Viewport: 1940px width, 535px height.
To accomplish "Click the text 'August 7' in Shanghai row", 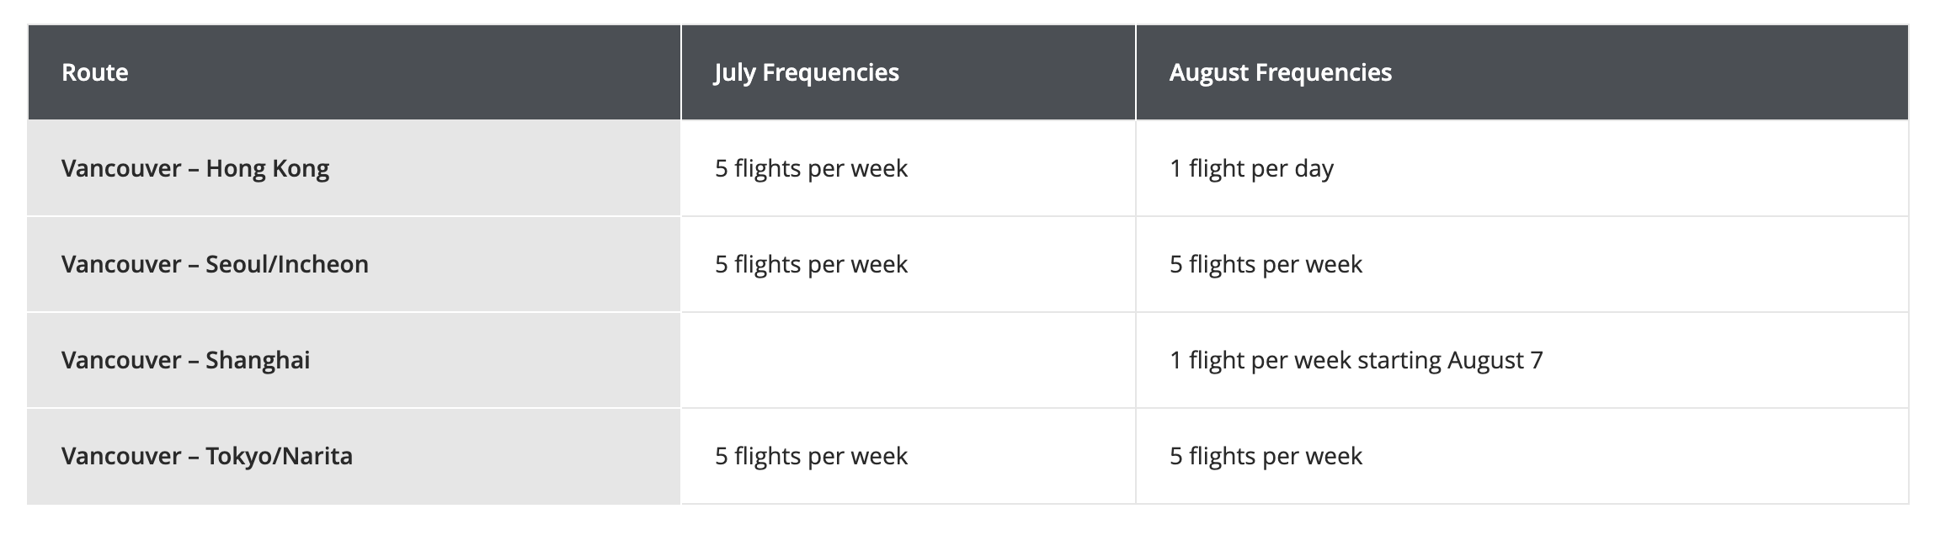I will (x=1495, y=361).
